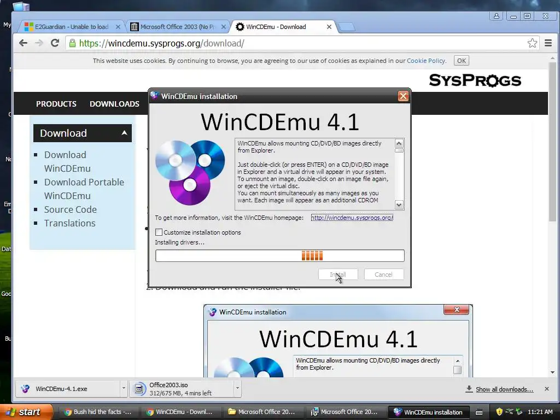Collapse the Download sidebar section

(124, 133)
